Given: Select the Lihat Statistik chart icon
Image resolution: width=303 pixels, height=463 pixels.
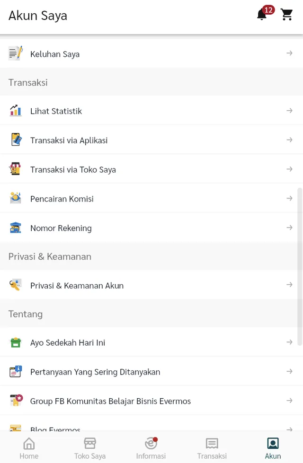Looking at the screenshot, I should point(15,110).
